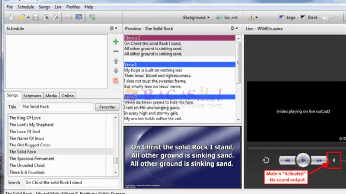The width and height of the screenshot is (346, 194).
Task: Open the Background dropdown
Action: tap(196, 17)
